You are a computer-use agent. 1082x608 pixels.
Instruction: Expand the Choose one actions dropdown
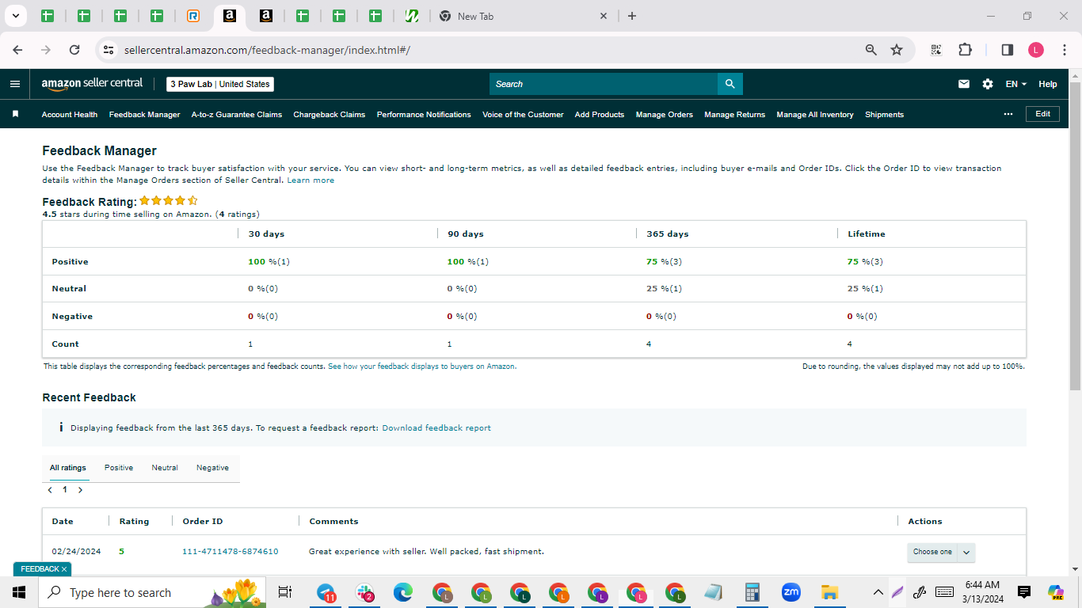pos(941,552)
